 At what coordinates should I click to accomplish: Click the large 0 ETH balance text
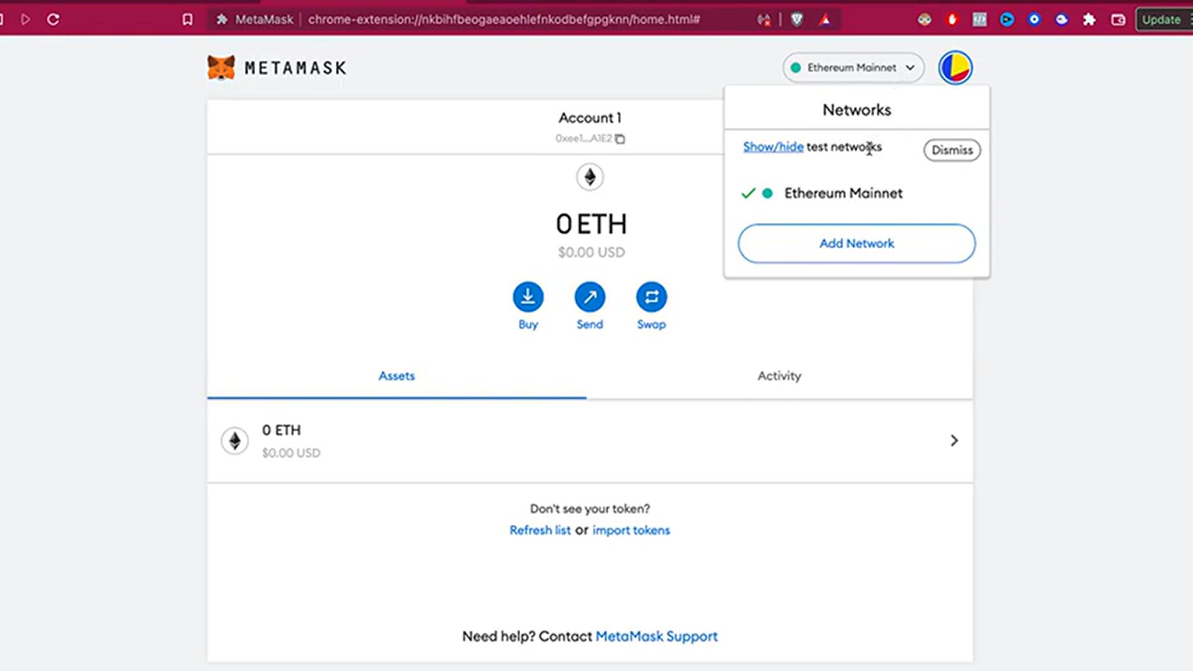[591, 224]
